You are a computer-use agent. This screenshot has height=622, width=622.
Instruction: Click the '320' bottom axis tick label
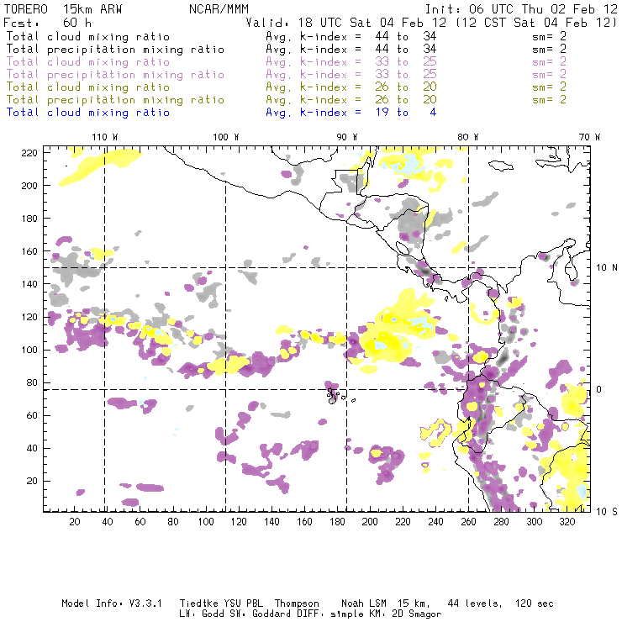(567, 522)
